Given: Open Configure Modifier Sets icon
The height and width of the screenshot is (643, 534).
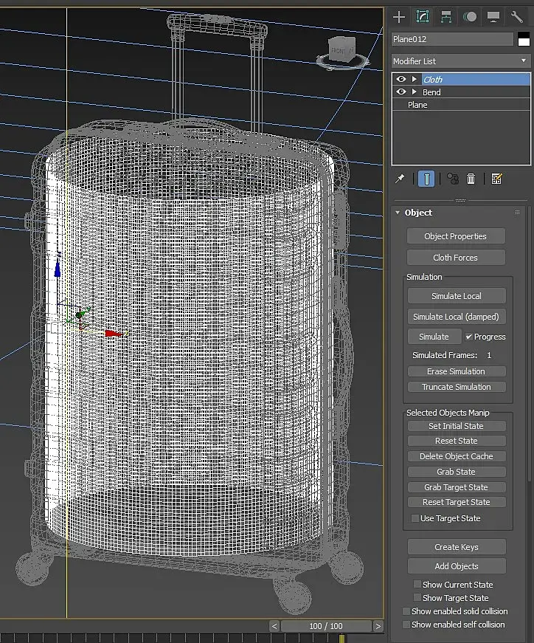Looking at the screenshot, I should [496, 179].
